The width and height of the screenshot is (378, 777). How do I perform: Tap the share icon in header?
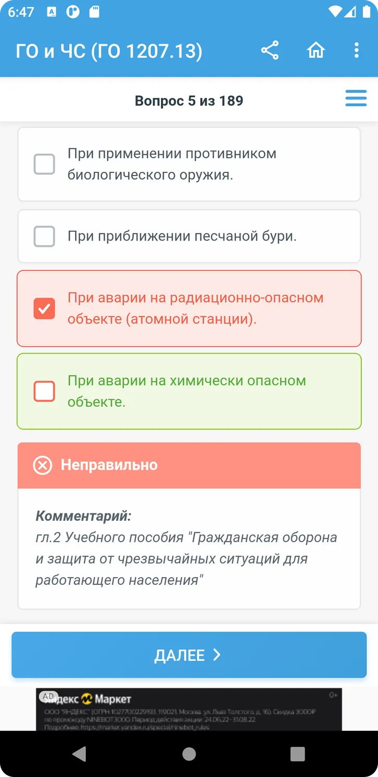(x=270, y=51)
